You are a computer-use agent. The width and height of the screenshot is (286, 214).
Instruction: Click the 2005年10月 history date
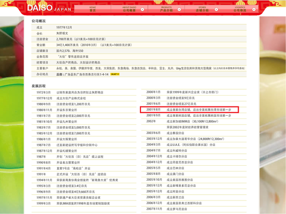tap(154, 180)
